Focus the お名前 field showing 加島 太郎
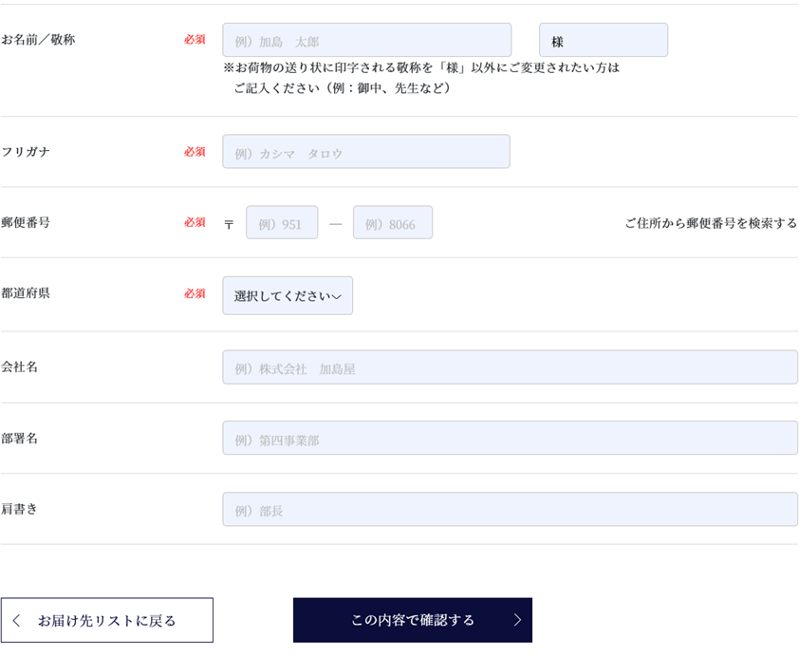799x657 pixels. tap(367, 40)
